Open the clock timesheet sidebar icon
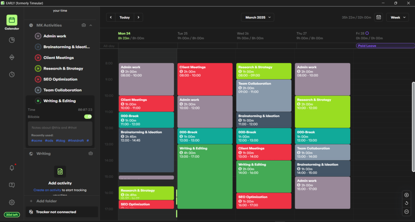The height and width of the screenshot is (222, 415). [x=12, y=74]
